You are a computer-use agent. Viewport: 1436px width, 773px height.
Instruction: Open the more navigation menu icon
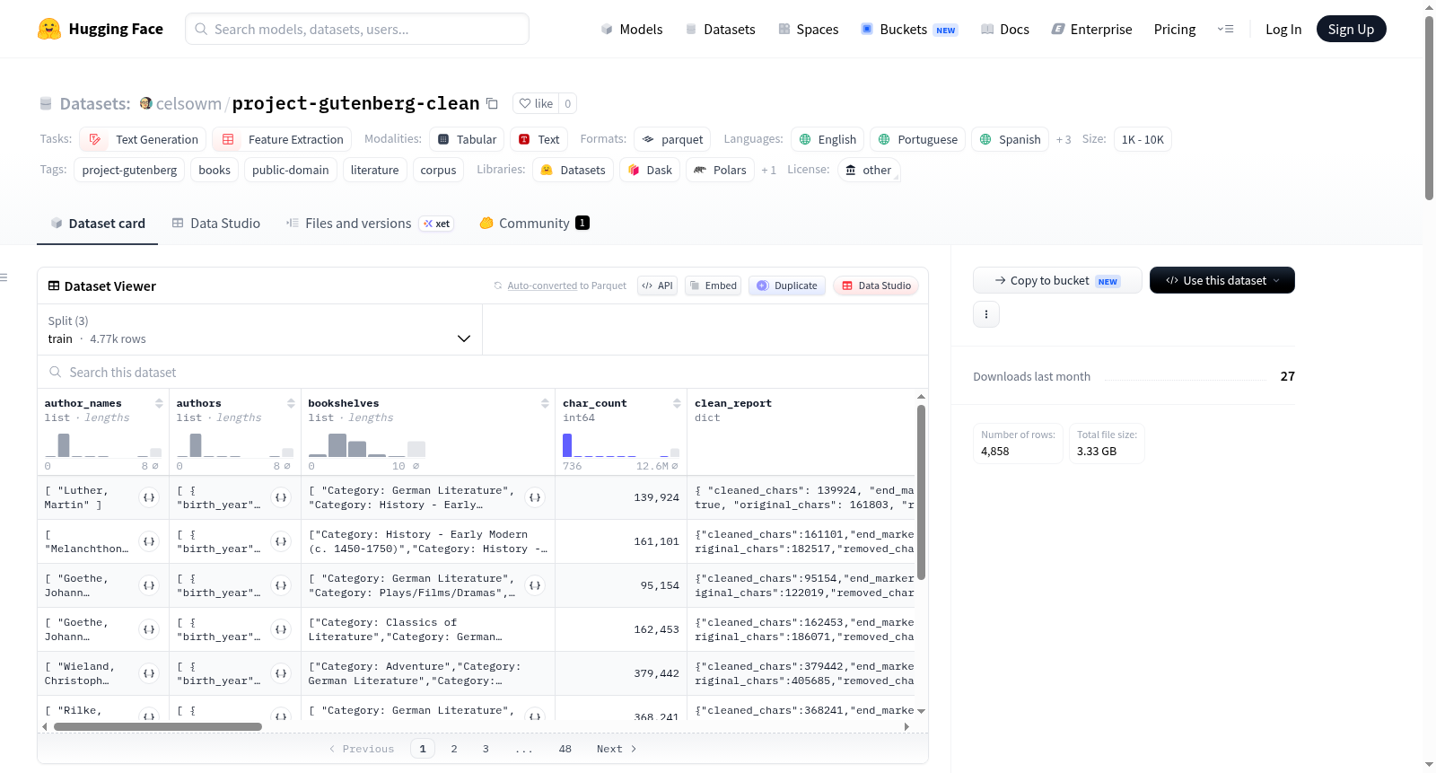pos(1225,29)
